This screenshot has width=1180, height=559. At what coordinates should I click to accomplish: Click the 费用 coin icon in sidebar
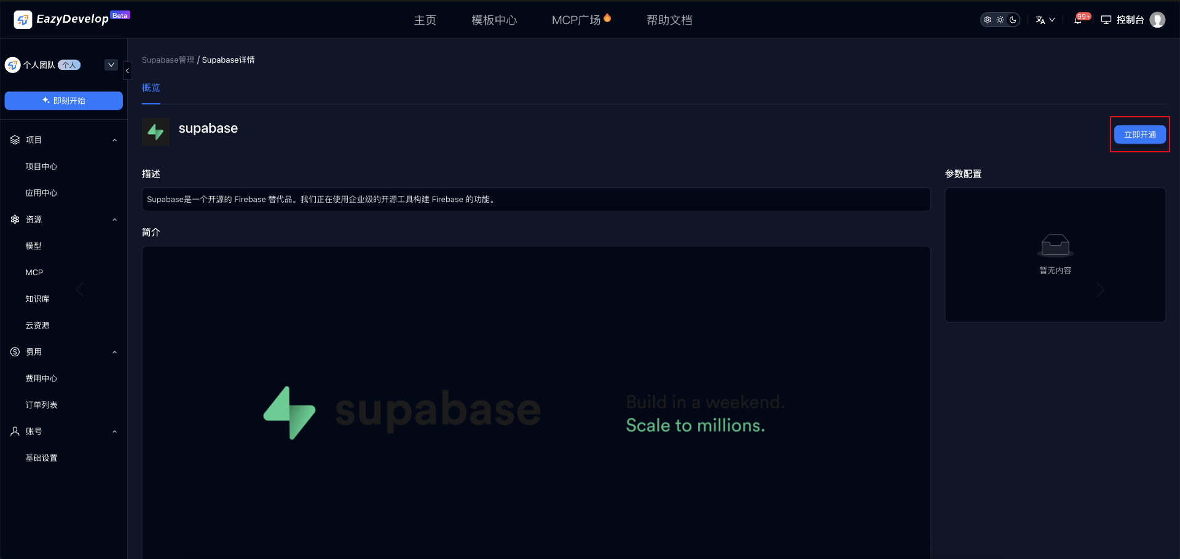15,352
